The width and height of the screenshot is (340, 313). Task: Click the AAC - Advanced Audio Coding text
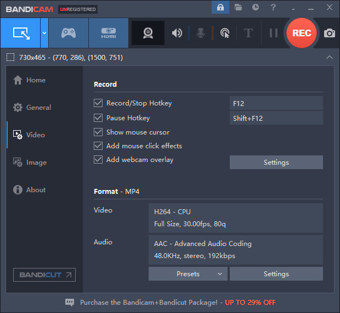coord(203,244)
